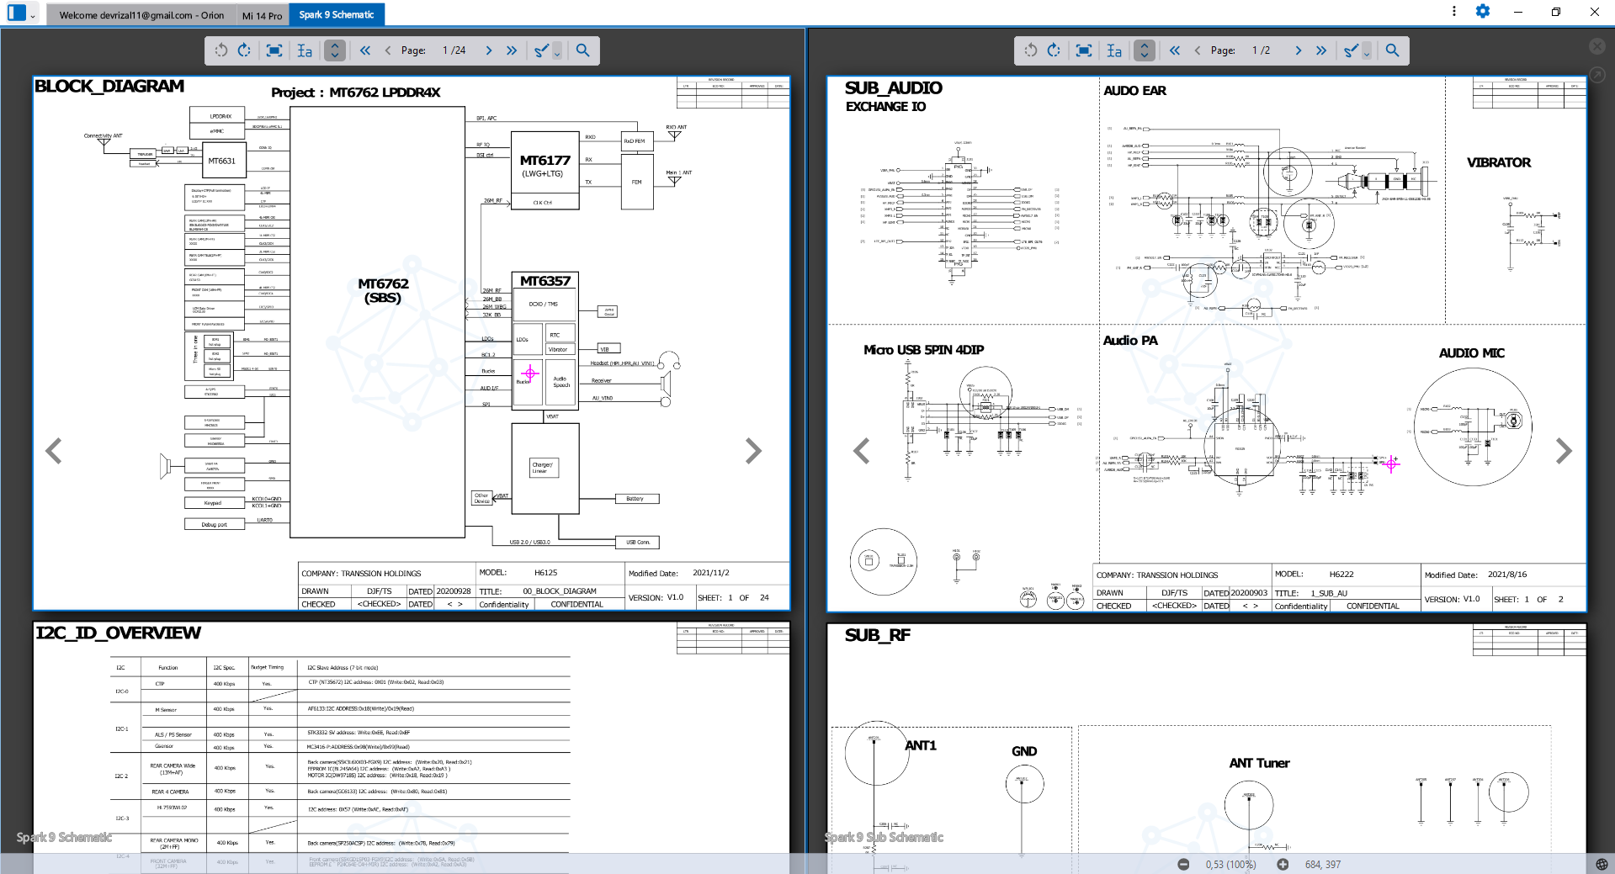This screenshot has width=1615, height=874.
Task: Open search in left schematic viewer
Action: 582,50
